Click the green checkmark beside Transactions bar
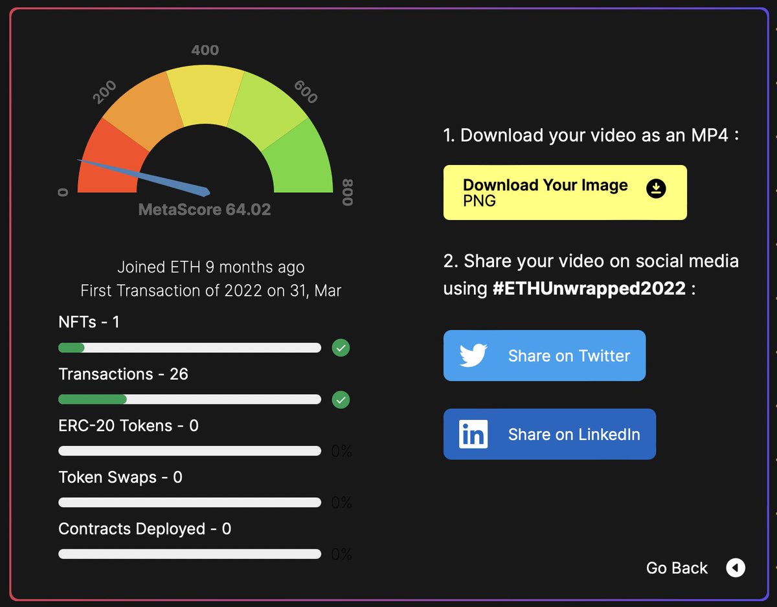 (x=341, y=400)
